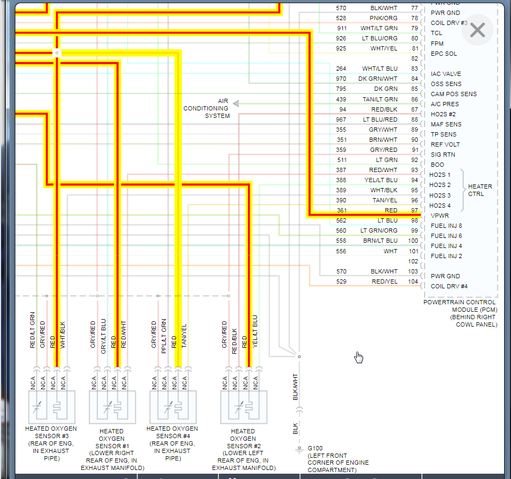Click the Air Conditioning System arrow symbol

236,104
